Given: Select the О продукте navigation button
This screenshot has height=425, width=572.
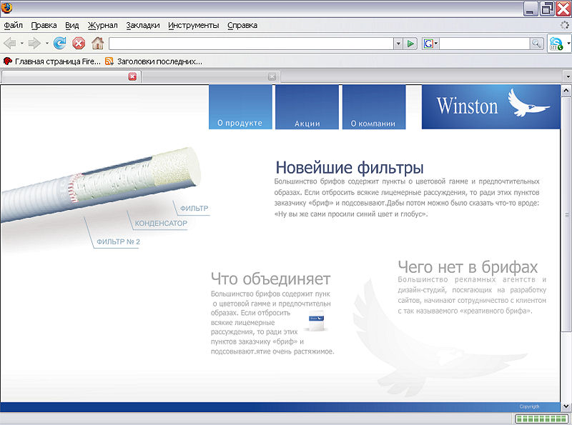Looking at the screenshot, I should pyautogui.click(x=240, y=122).
